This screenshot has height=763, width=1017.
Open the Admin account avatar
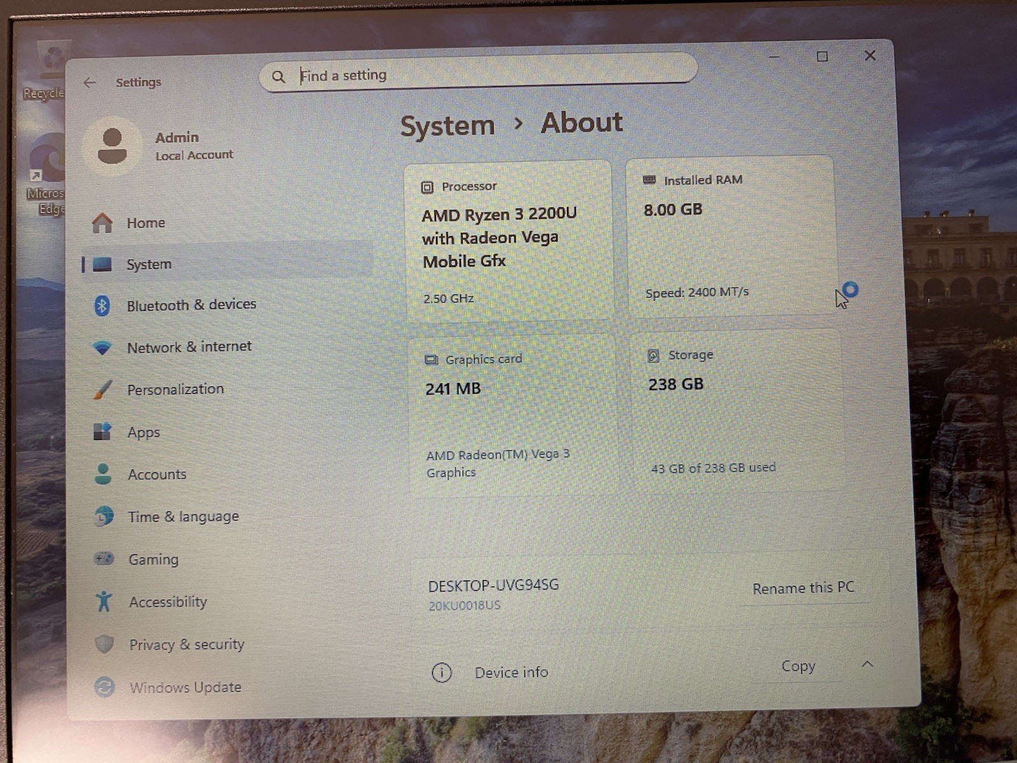tap(113, 146)
